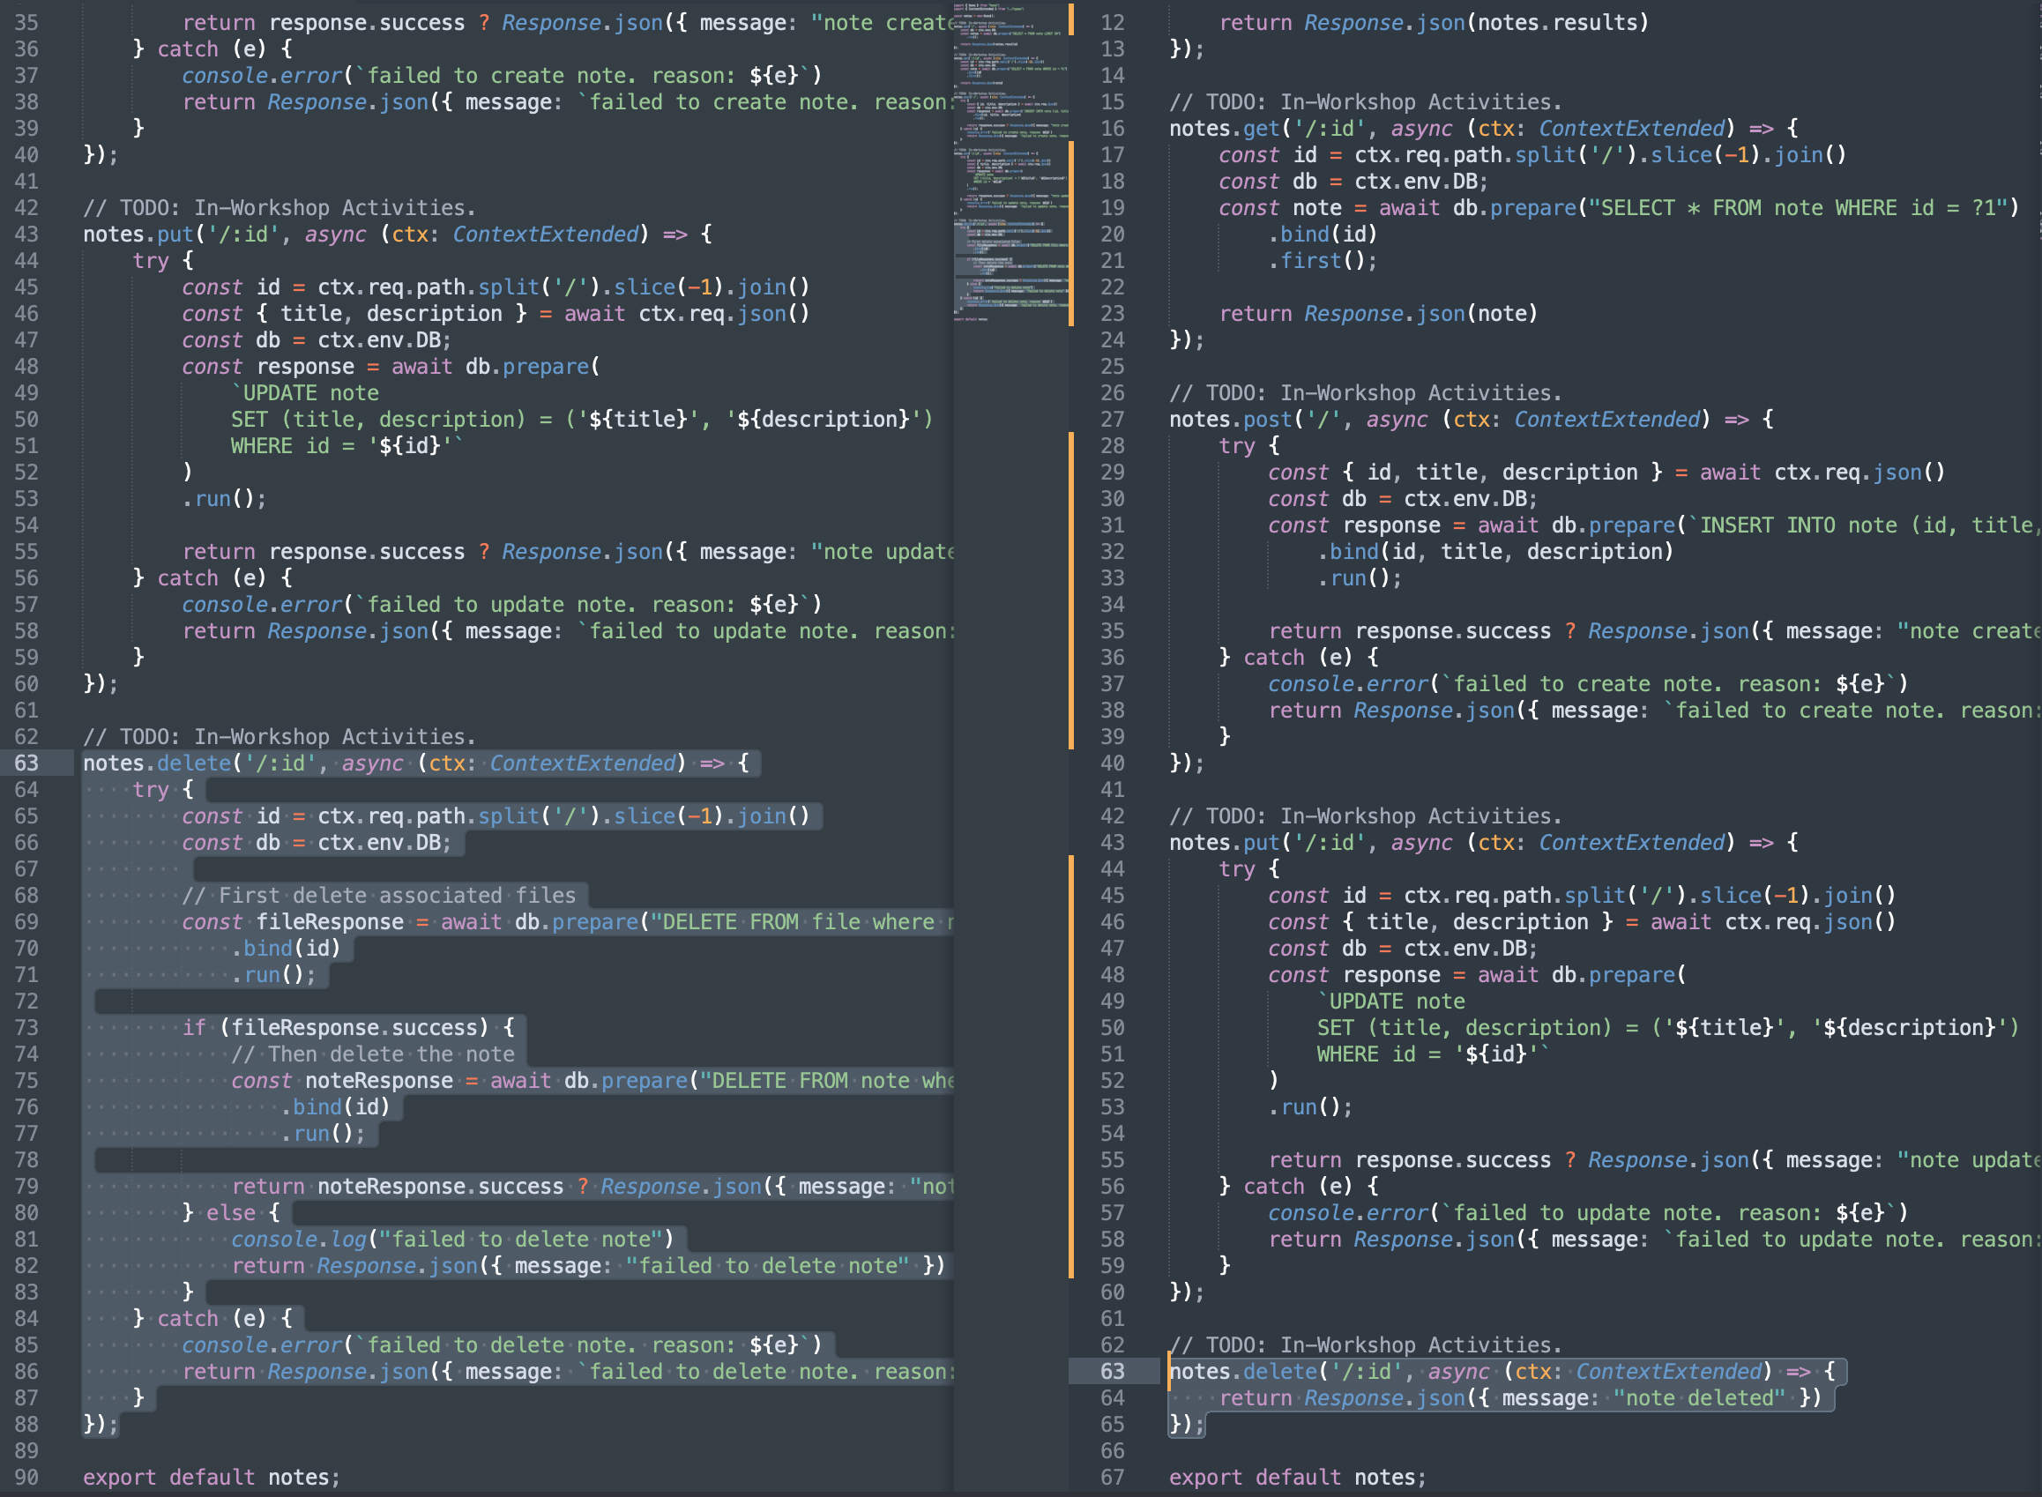Click line number 63 in the left editor
The height and width of the screenshot is (1497, 2042).
pos(26,763)
